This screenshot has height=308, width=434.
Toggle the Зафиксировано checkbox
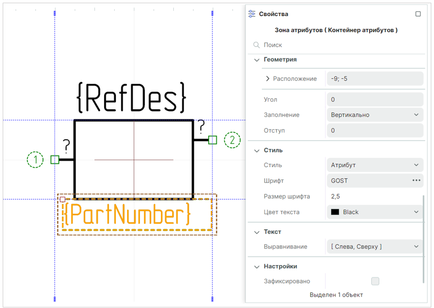click(x=375, y=281)
